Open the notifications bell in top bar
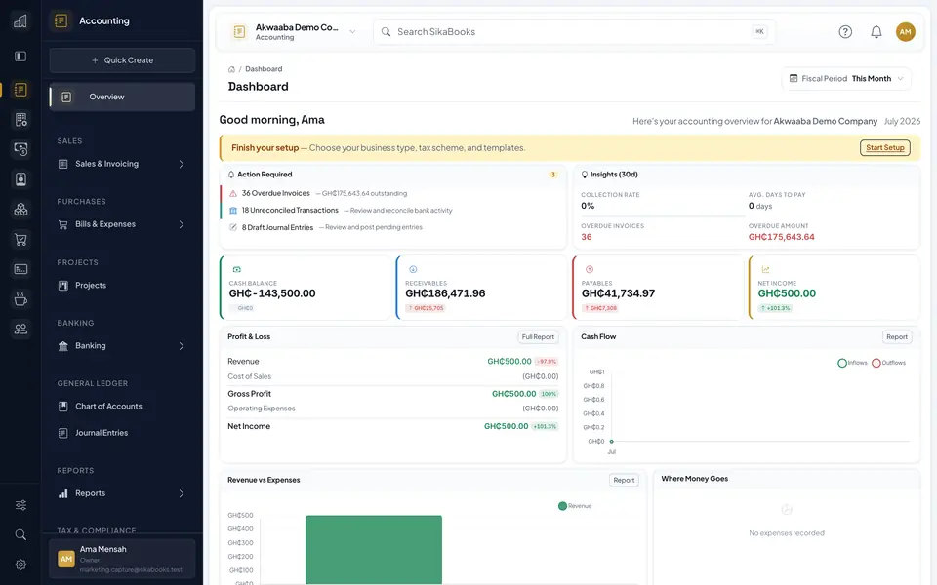The height and width of the screenshot is (585, 937). [876, 31]
